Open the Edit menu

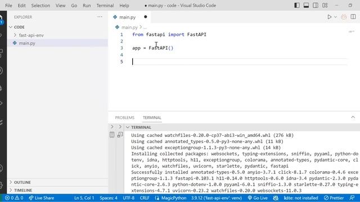click(21, 6)
